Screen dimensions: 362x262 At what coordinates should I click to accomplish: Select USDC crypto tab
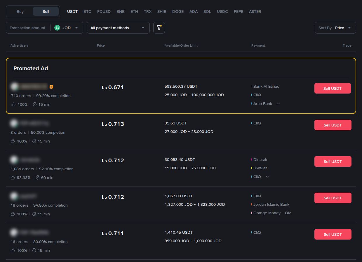pyautogui.click(x=222, y=12)
